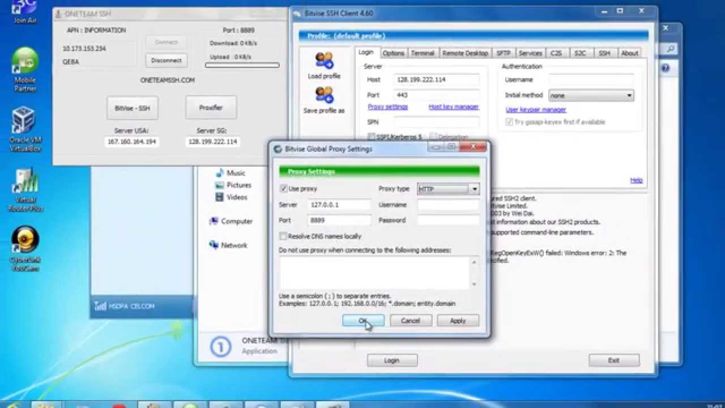Click the Exit button in Bitvise
725x408 pixels.
(614, 360)
